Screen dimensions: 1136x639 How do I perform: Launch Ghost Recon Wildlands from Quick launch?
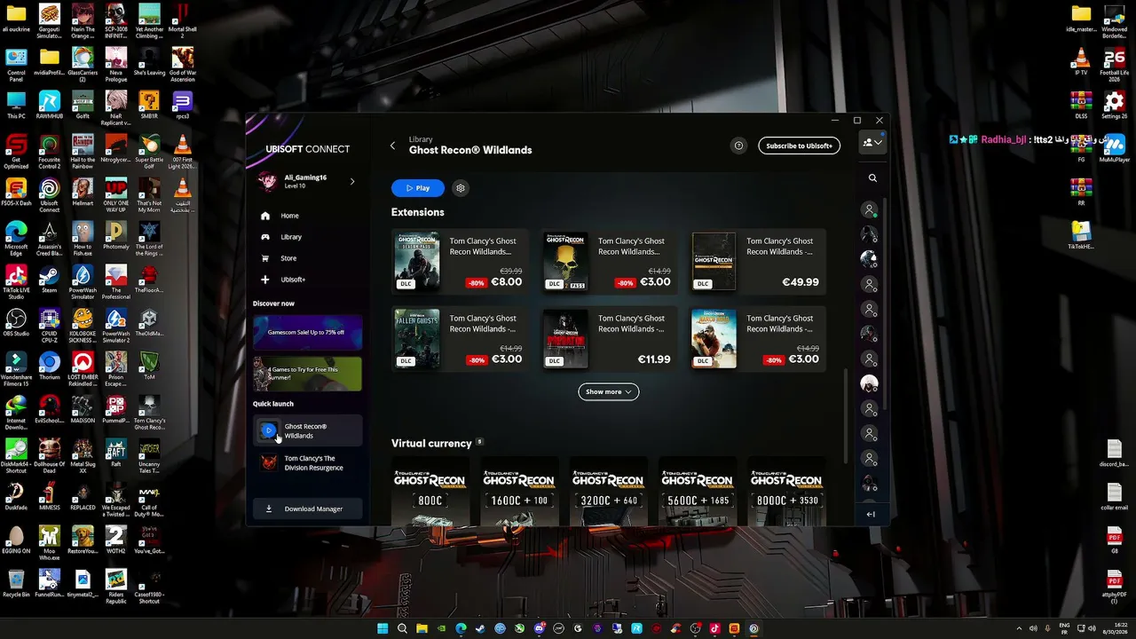point(307,431)
